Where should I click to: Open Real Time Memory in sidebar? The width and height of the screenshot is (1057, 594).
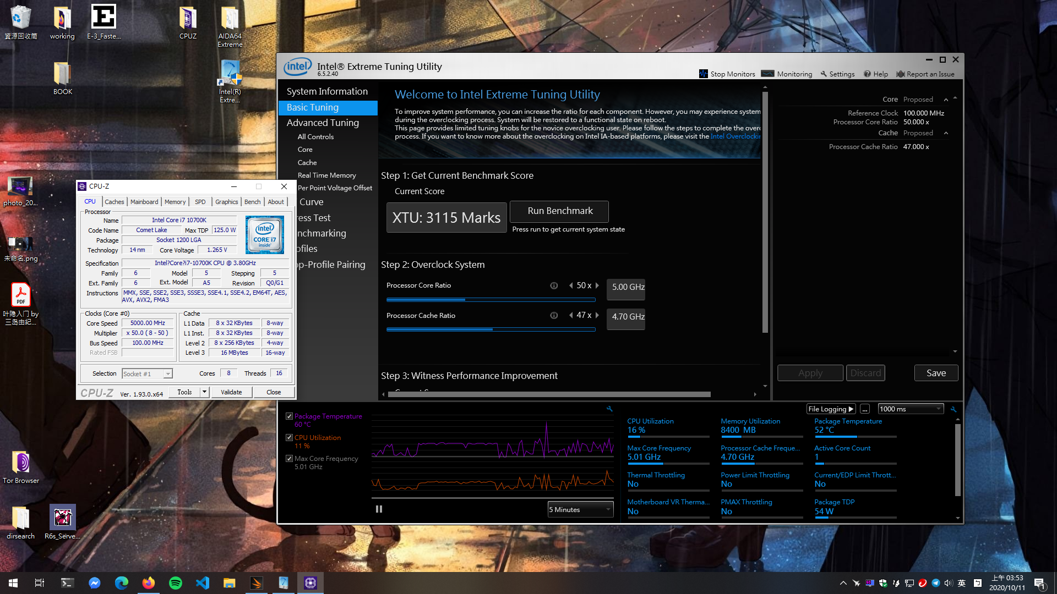[x=327, y=175]
